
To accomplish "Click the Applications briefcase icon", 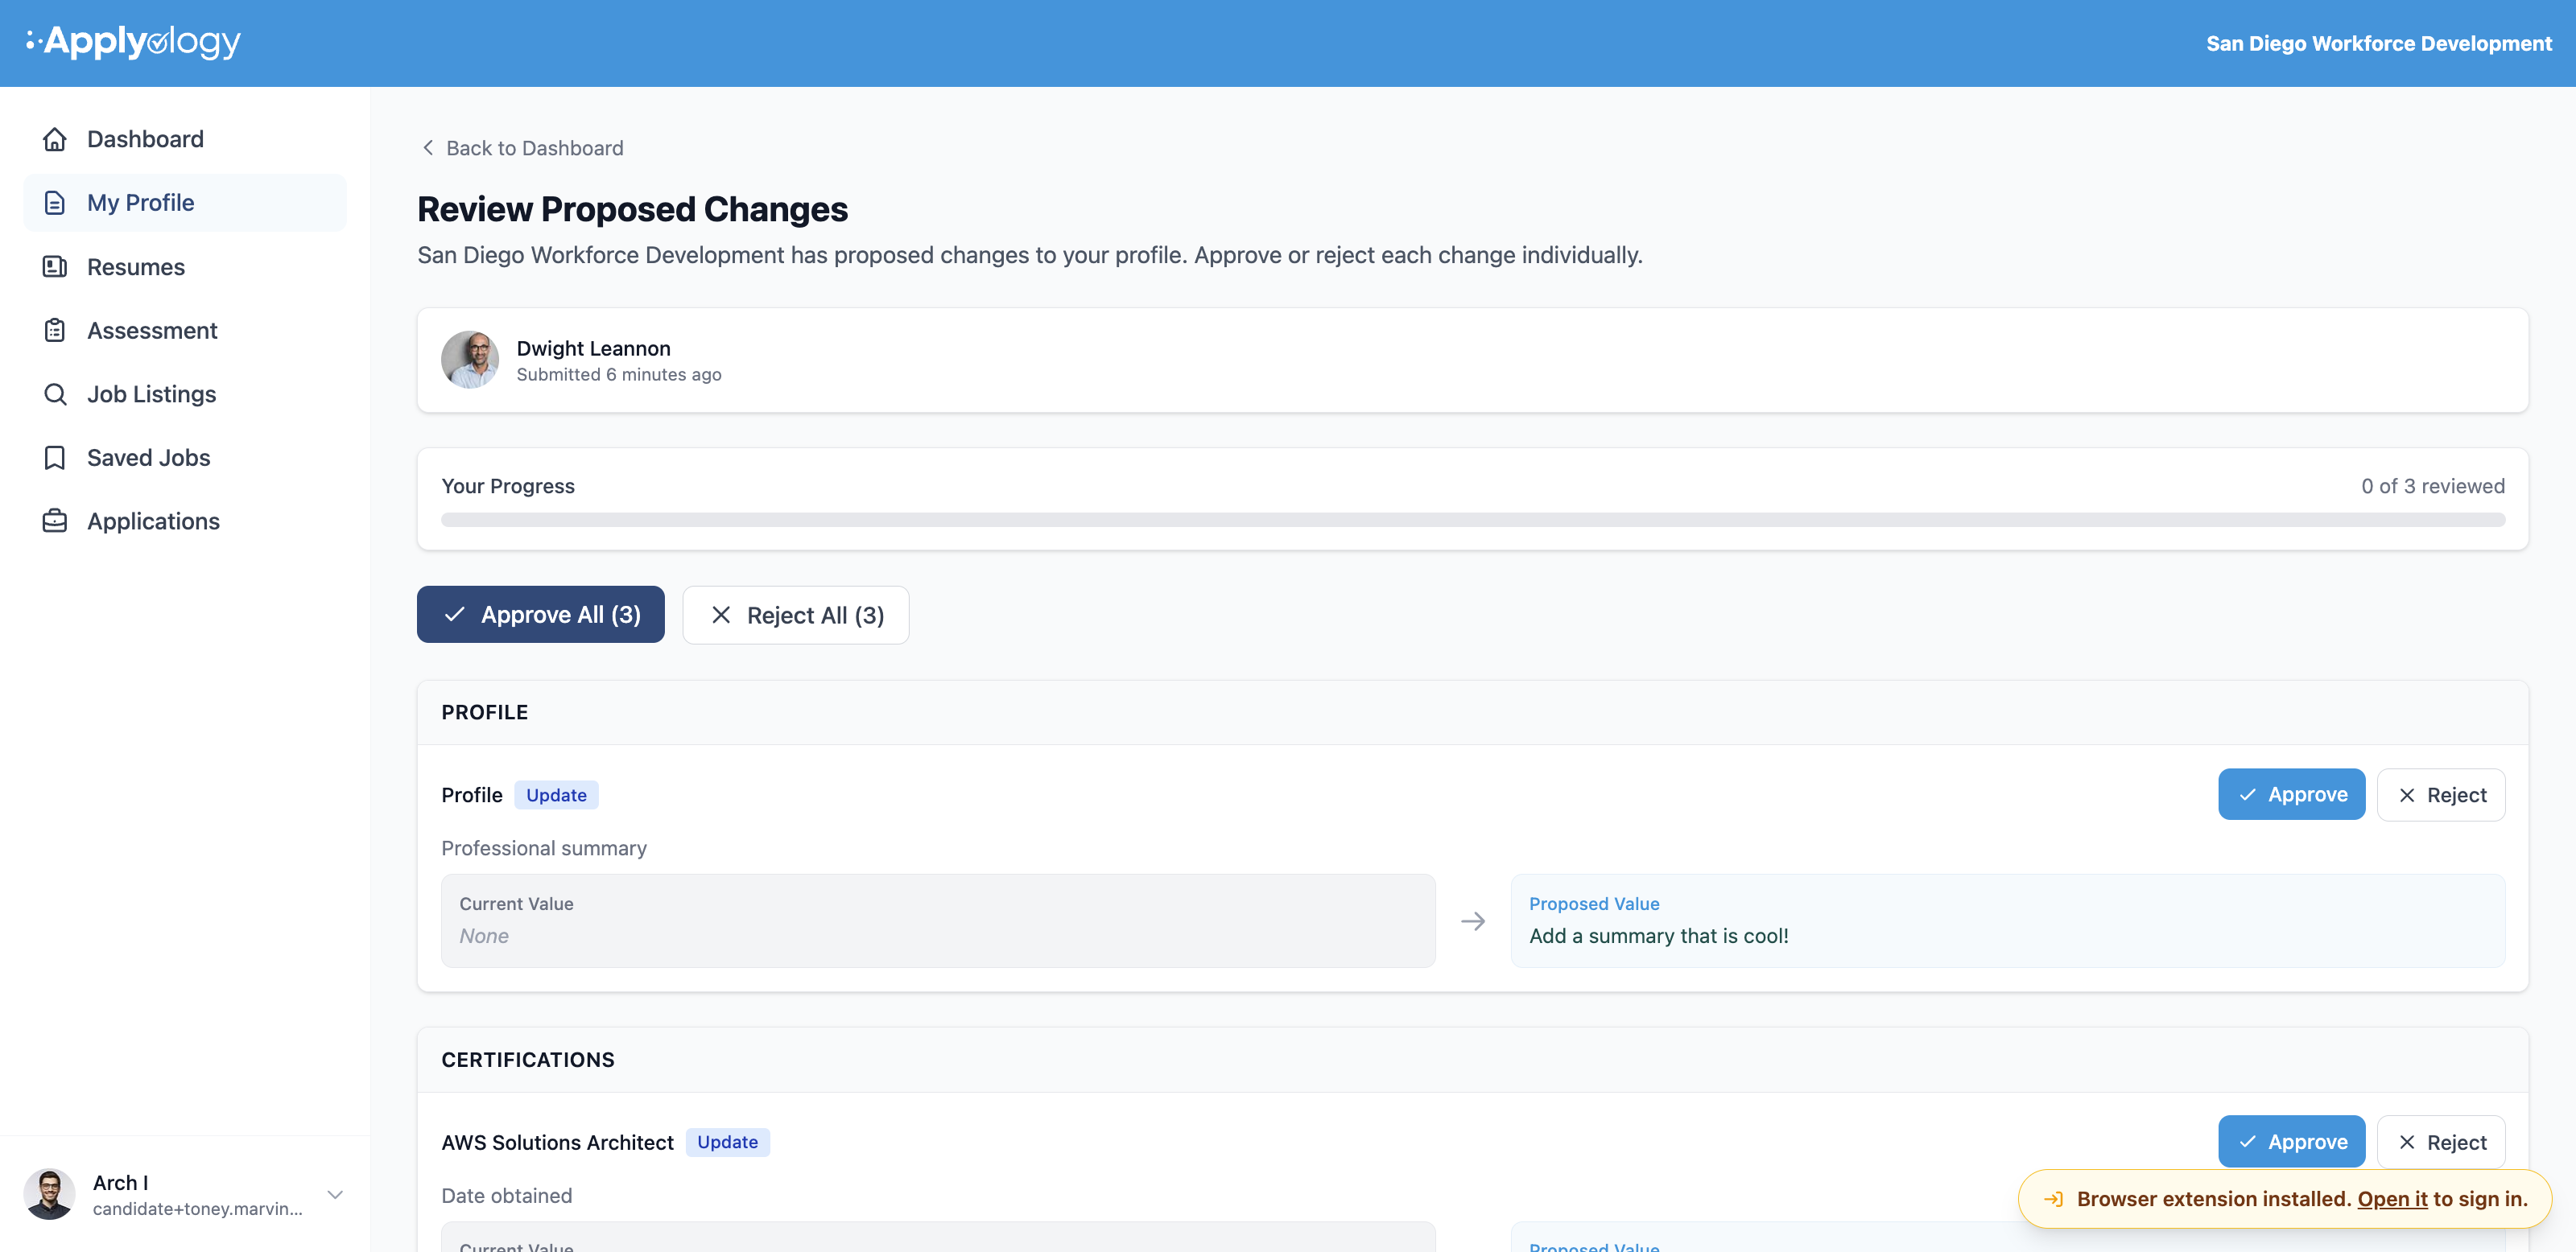I will 55,521.
